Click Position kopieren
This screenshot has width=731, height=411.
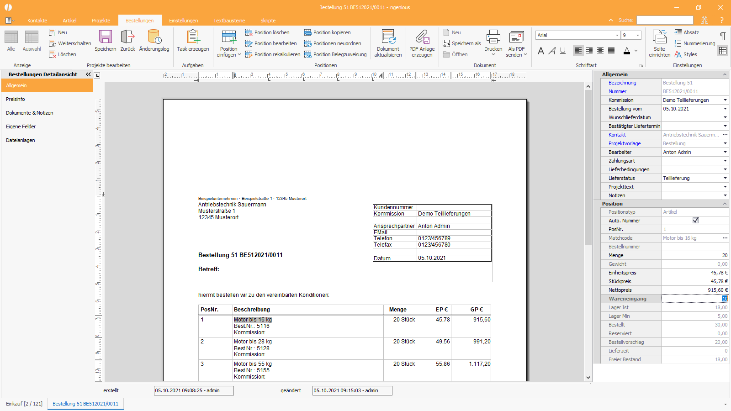(328, 32)
